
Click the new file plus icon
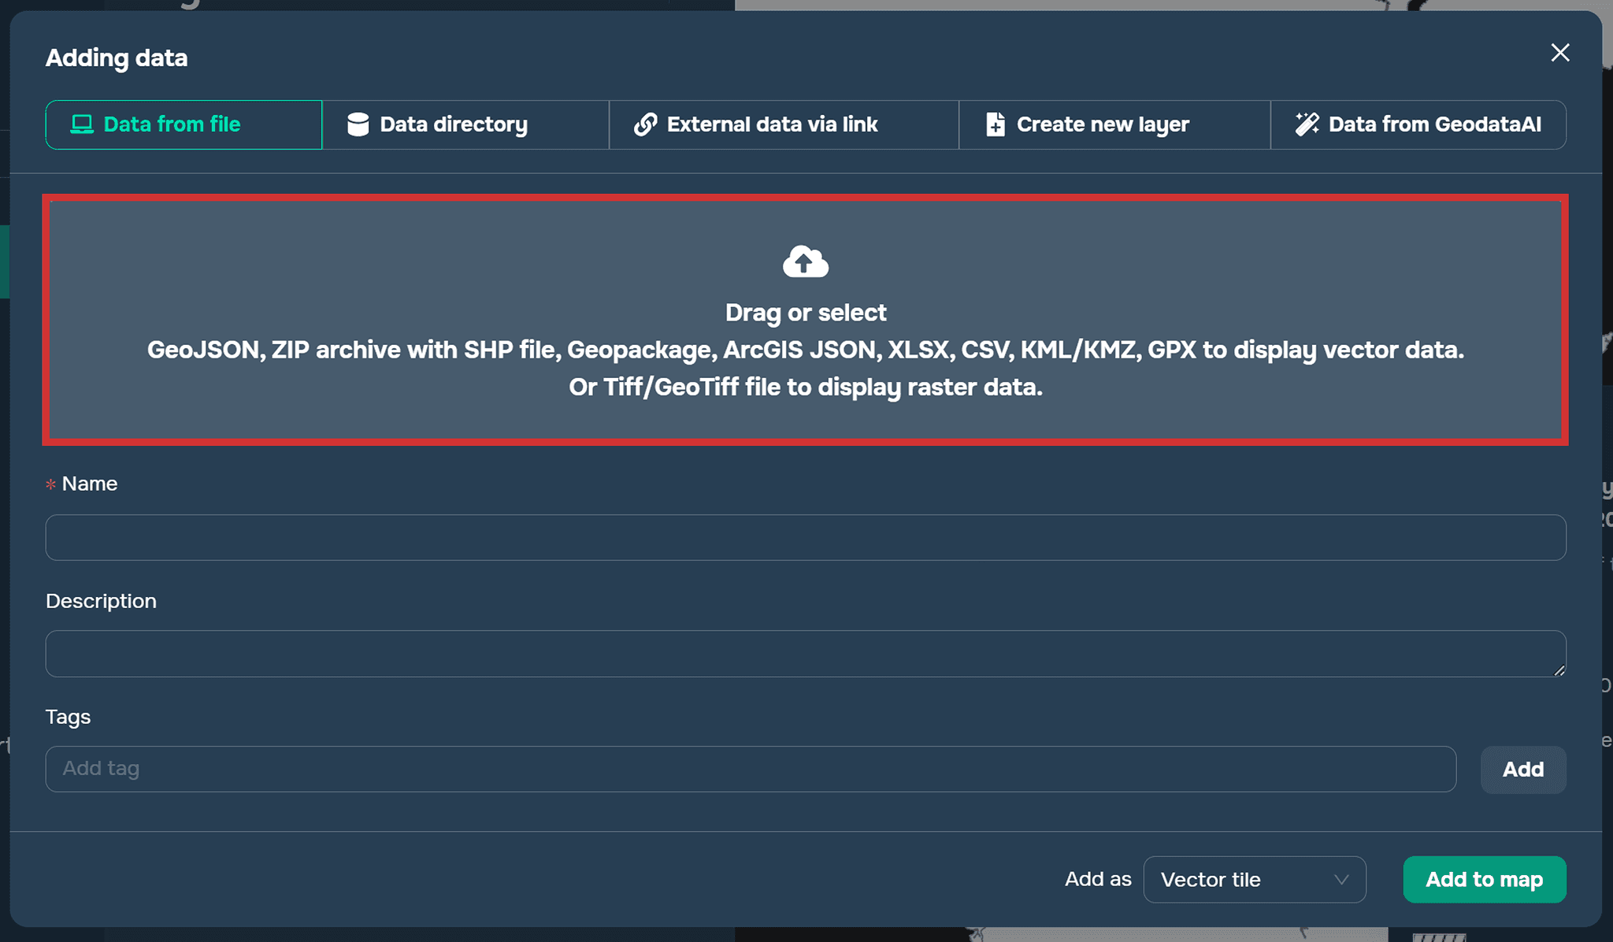995,124
